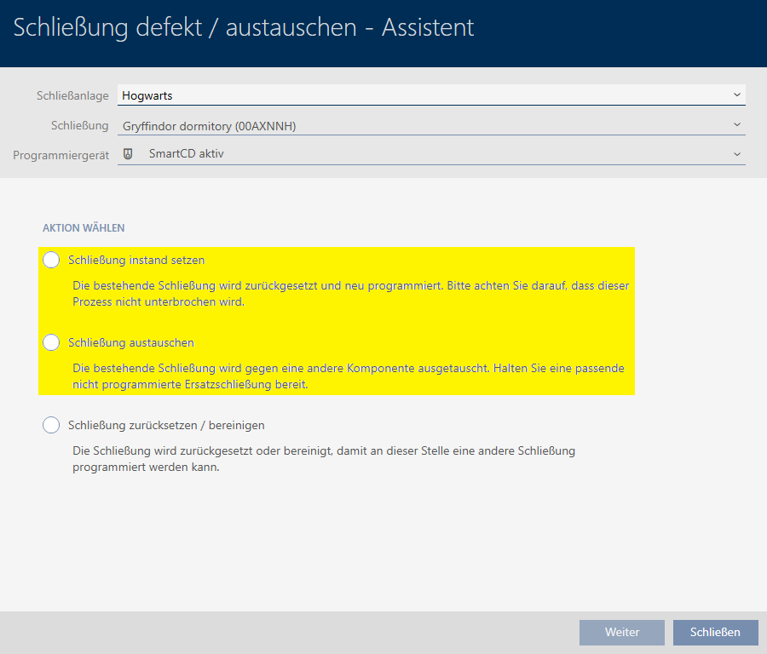Click 'Schließung zurücksetzen / bereinigen' label text
767x654 pixels.
coord(166,425)
